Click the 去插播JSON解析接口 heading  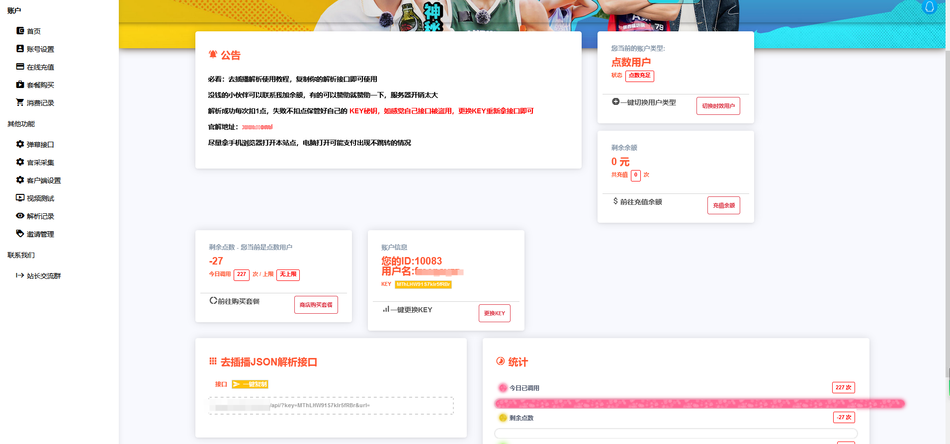click(x=269, y=362)
